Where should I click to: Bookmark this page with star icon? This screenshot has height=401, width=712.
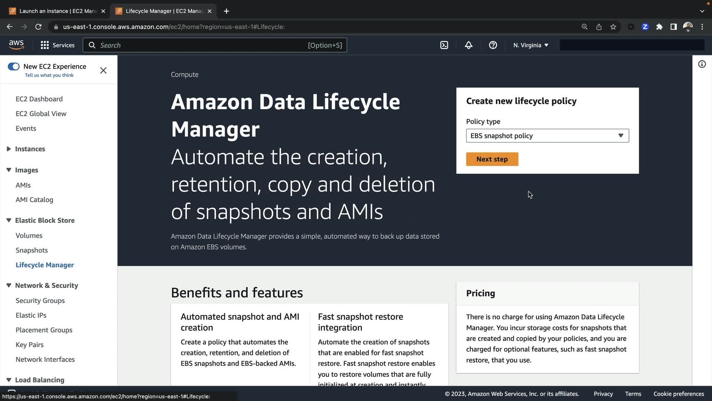(x=613, y=27)
